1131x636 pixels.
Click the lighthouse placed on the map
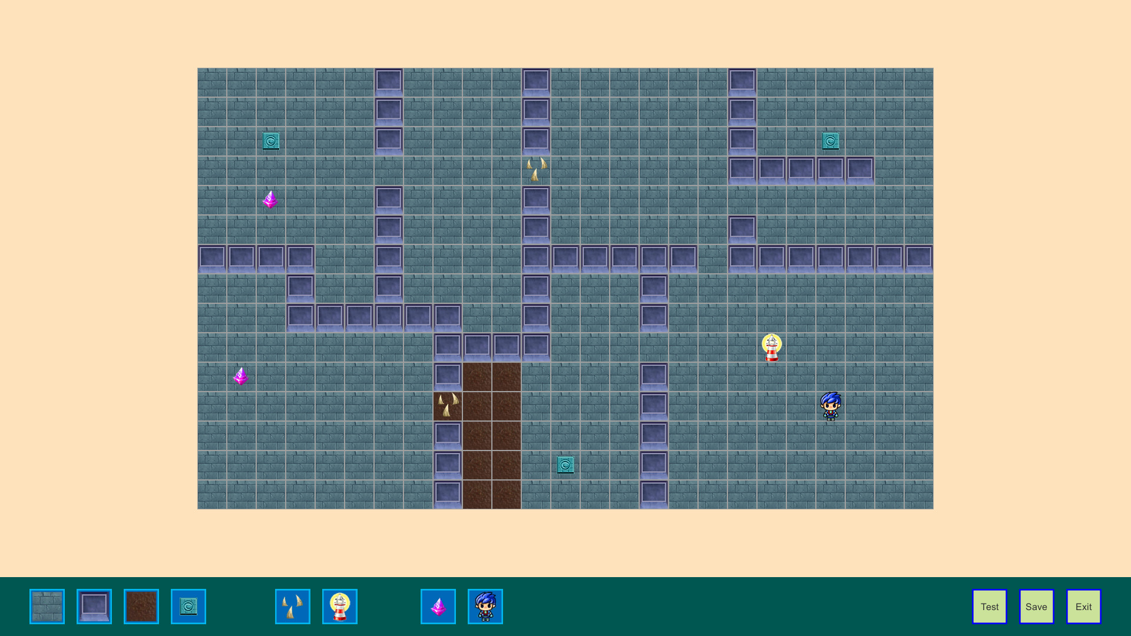coord(772,347)
